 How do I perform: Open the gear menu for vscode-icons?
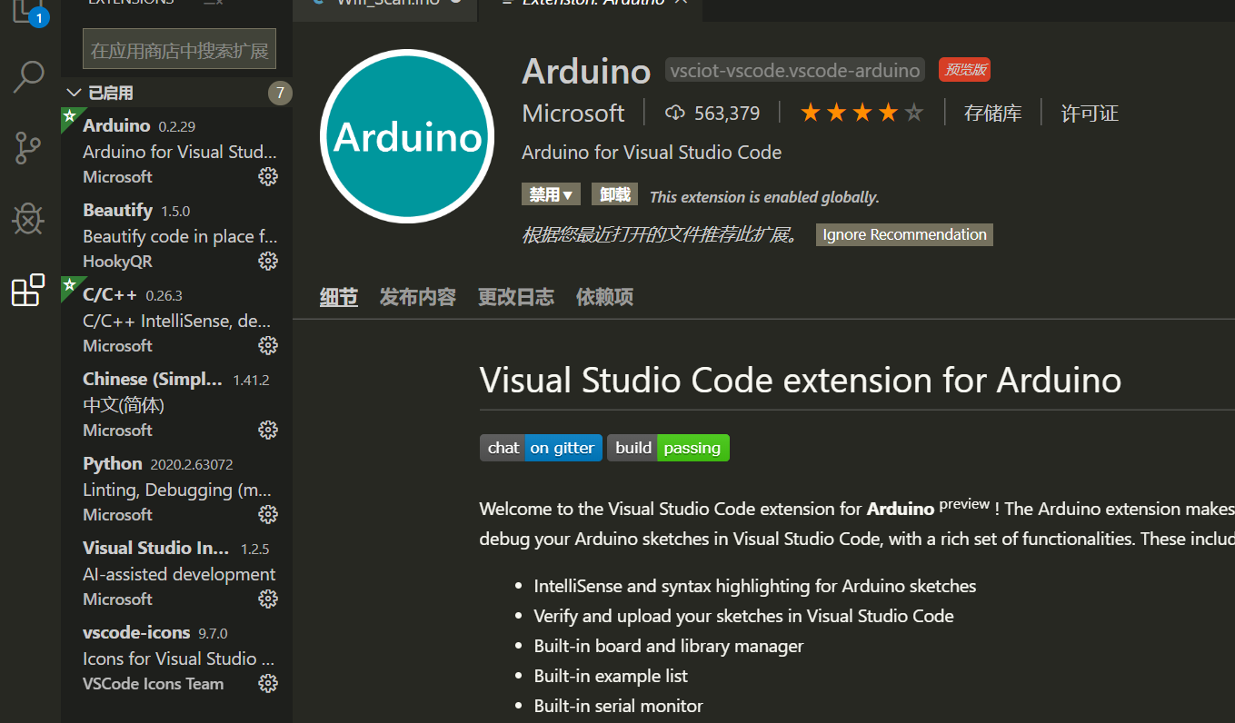click(267, 683)
